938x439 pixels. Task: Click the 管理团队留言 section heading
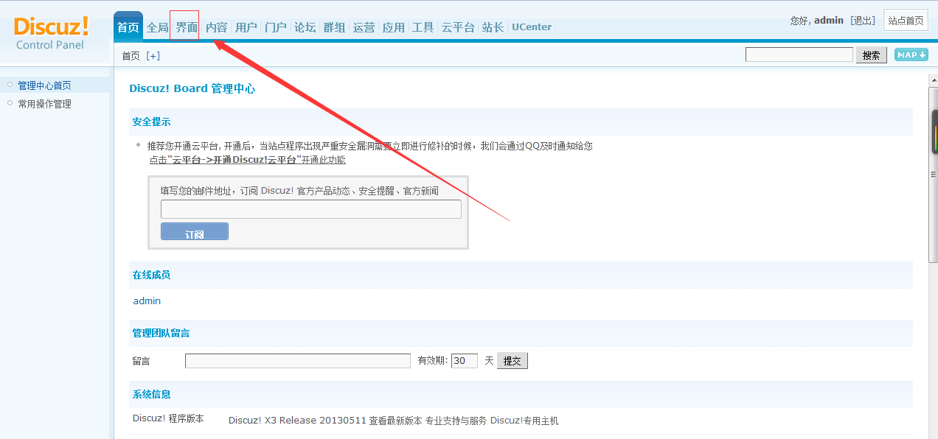coord(161,333)
